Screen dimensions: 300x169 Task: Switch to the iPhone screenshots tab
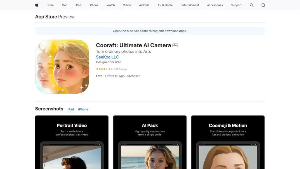coord(83,109)
